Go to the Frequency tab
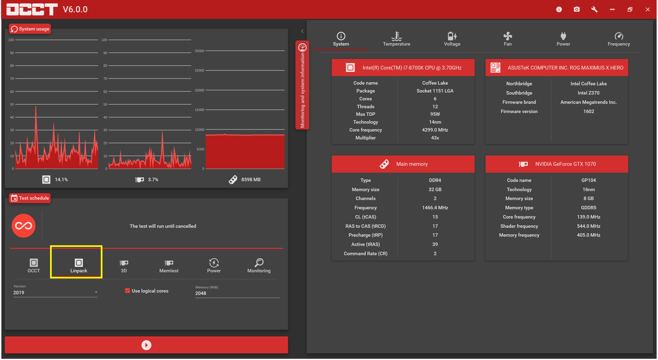 619,39
